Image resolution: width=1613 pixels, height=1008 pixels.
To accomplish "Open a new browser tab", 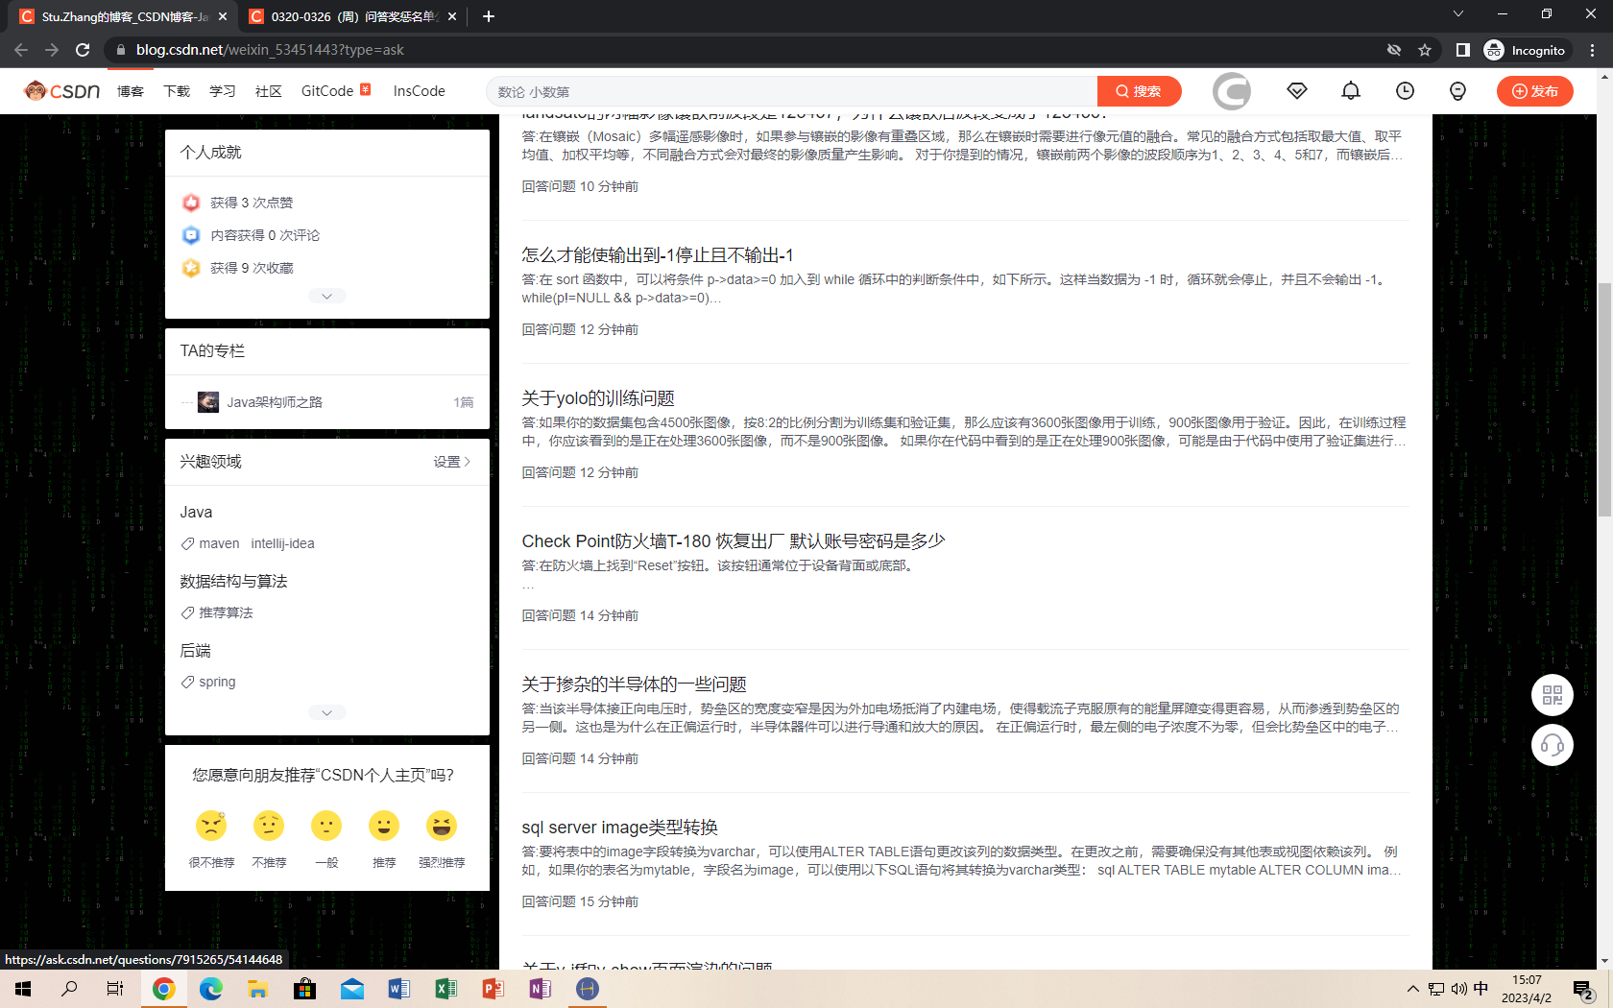I will coord(489,16).
